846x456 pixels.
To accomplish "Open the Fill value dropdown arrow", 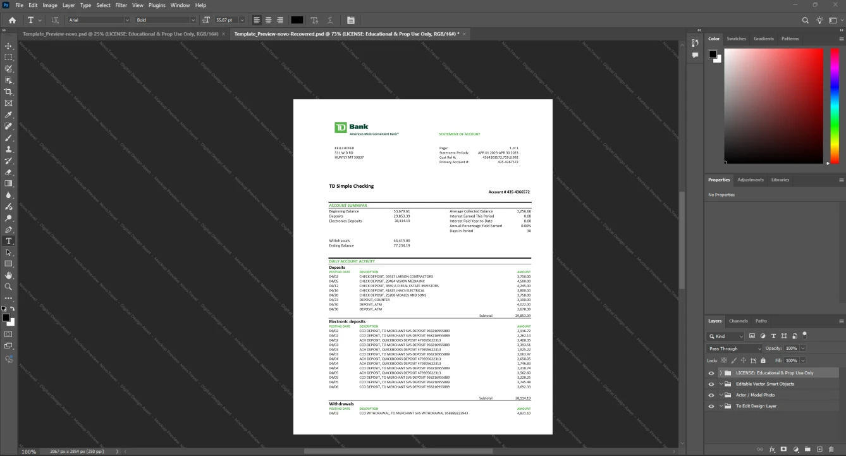I will [x=803, y=360].
